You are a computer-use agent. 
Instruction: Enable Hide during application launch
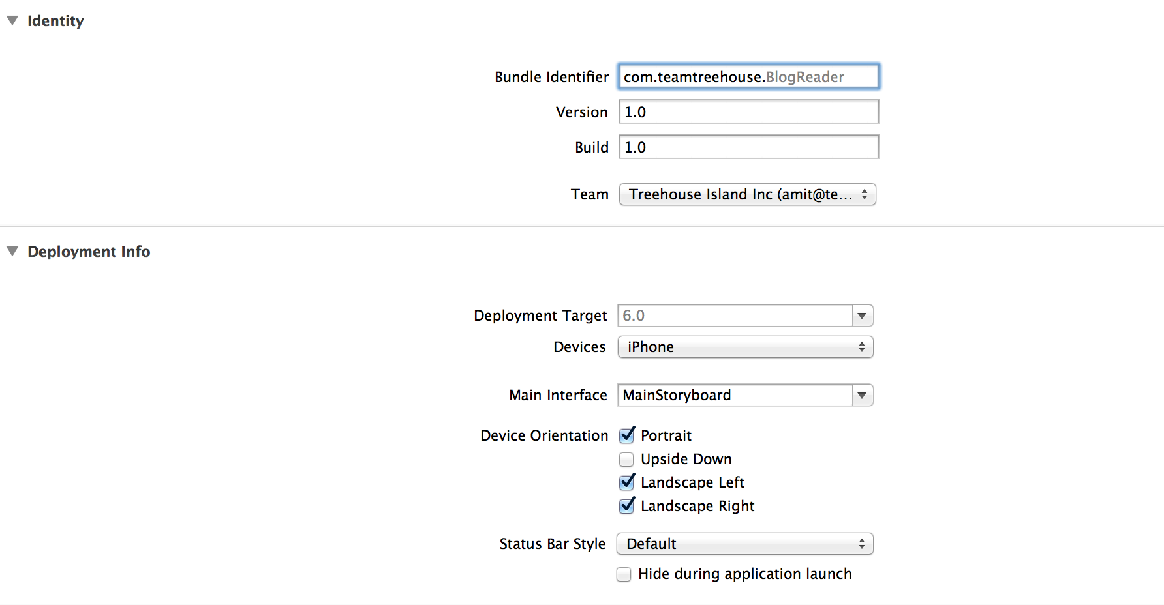[624, 574]
